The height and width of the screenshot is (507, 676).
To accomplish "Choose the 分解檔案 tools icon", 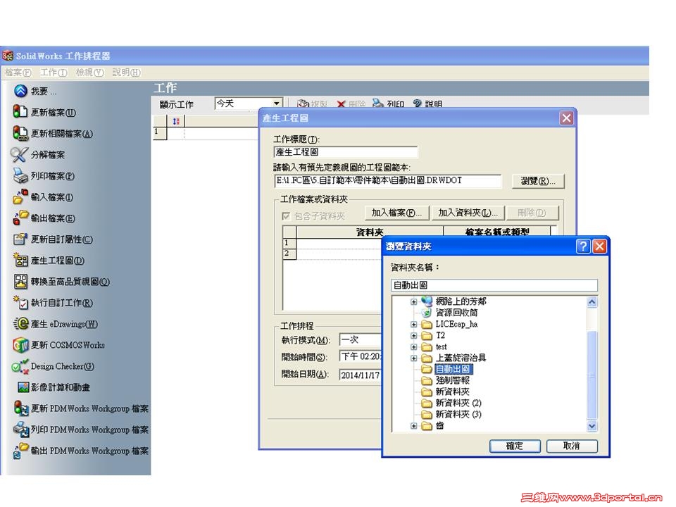I will click(20, 154).
